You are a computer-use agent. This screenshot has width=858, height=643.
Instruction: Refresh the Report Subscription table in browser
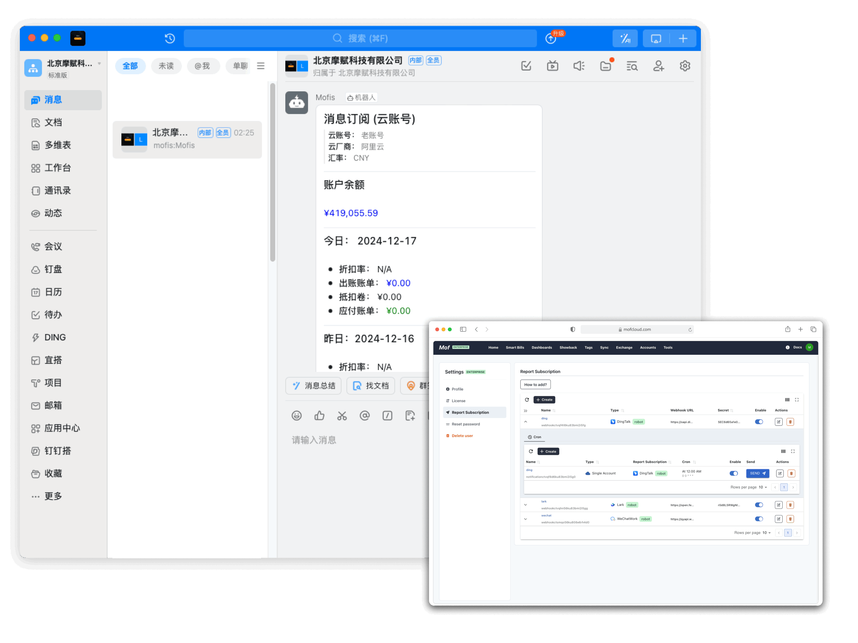pyautogui.click(x=527, y=400)
